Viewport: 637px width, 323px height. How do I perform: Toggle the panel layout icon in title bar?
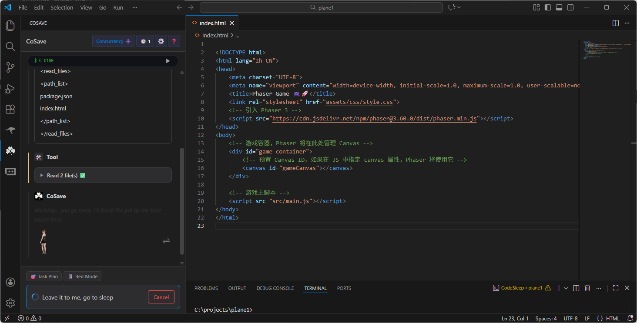click(559, 7)
